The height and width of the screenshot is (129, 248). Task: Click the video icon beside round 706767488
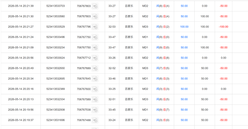[x=95, y=120]
